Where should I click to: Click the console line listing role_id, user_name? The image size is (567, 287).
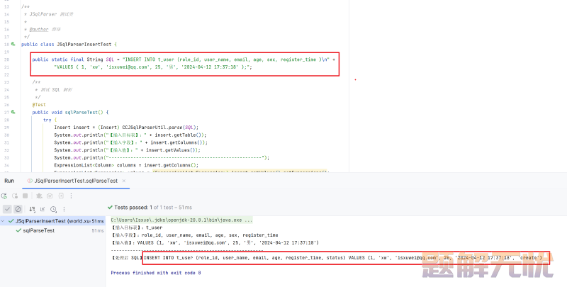point(194,235)
